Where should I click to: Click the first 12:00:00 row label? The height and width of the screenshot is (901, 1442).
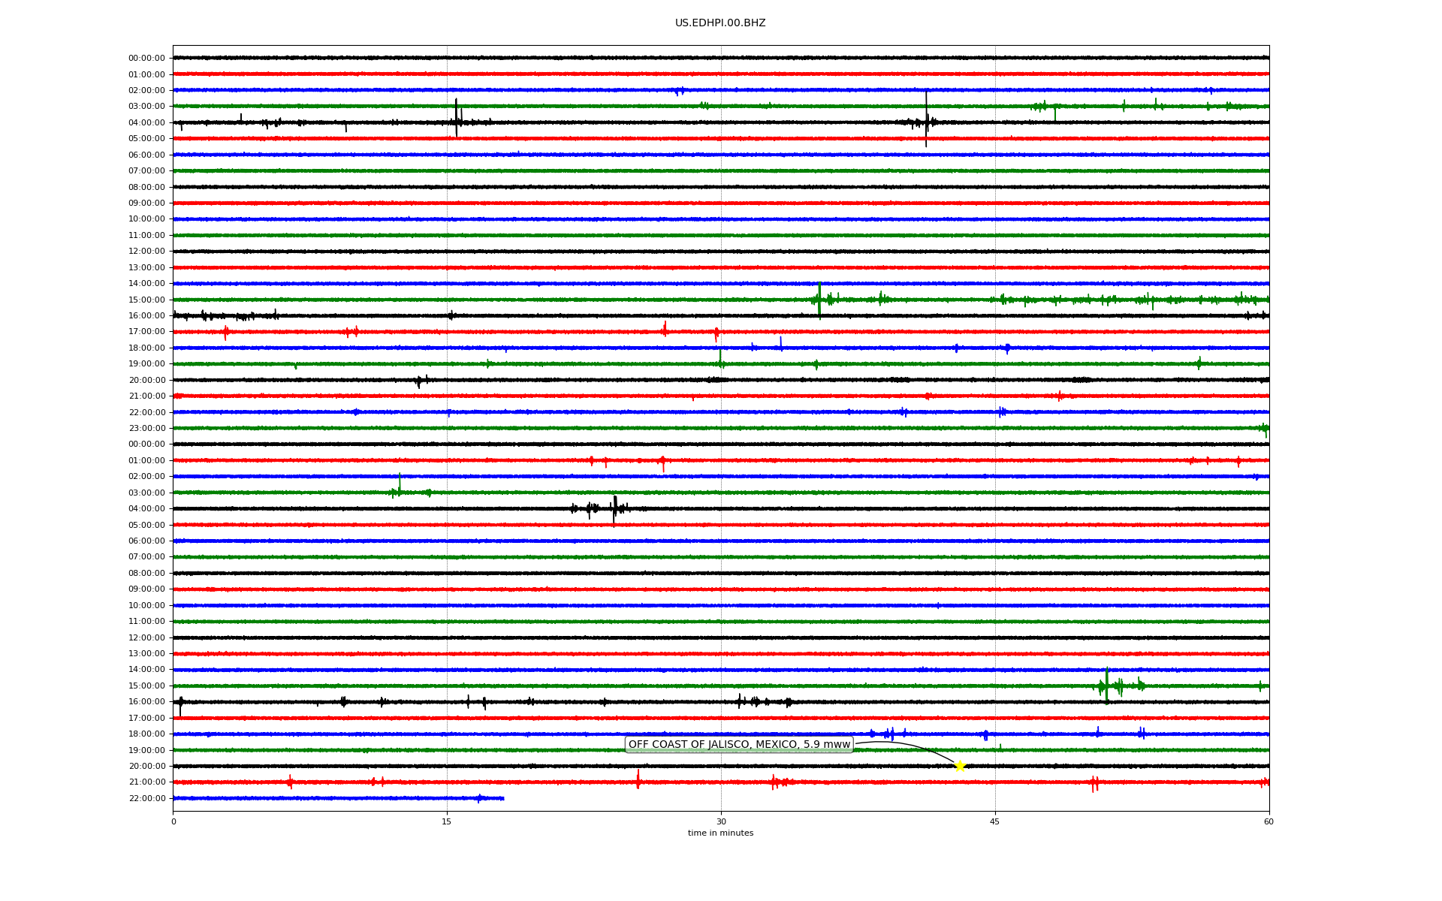point(146,252)
